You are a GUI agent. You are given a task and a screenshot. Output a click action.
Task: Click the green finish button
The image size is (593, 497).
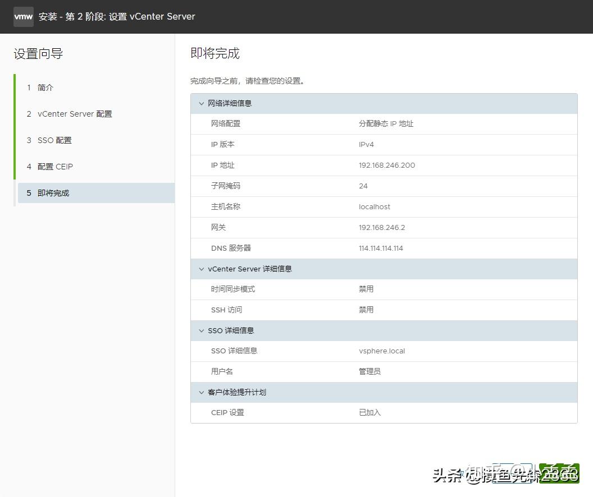tap(559, 473)
